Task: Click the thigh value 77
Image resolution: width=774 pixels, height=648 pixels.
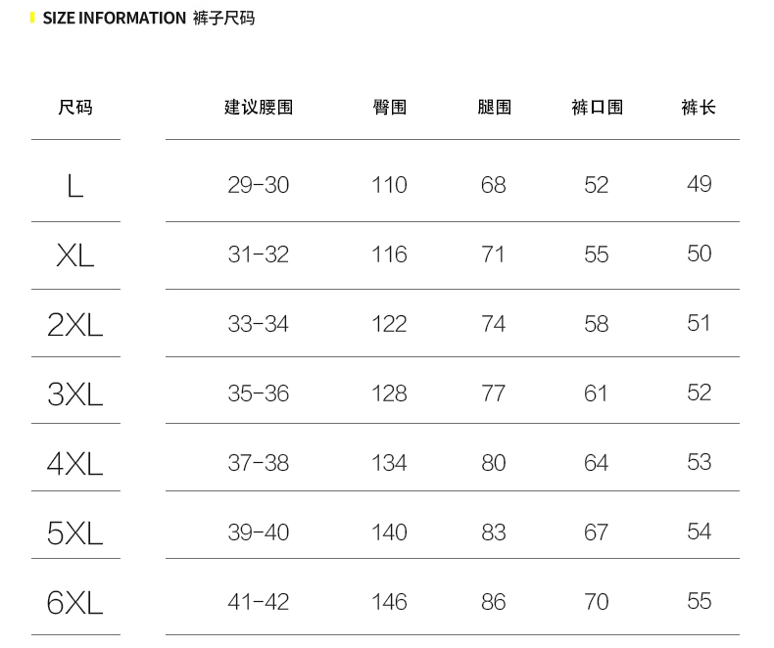Action: point(494,393)
